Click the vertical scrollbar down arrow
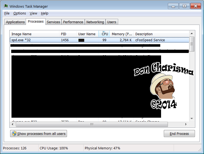Image resolution: width=204 pixels, height=154 pixels. (192, 119)
